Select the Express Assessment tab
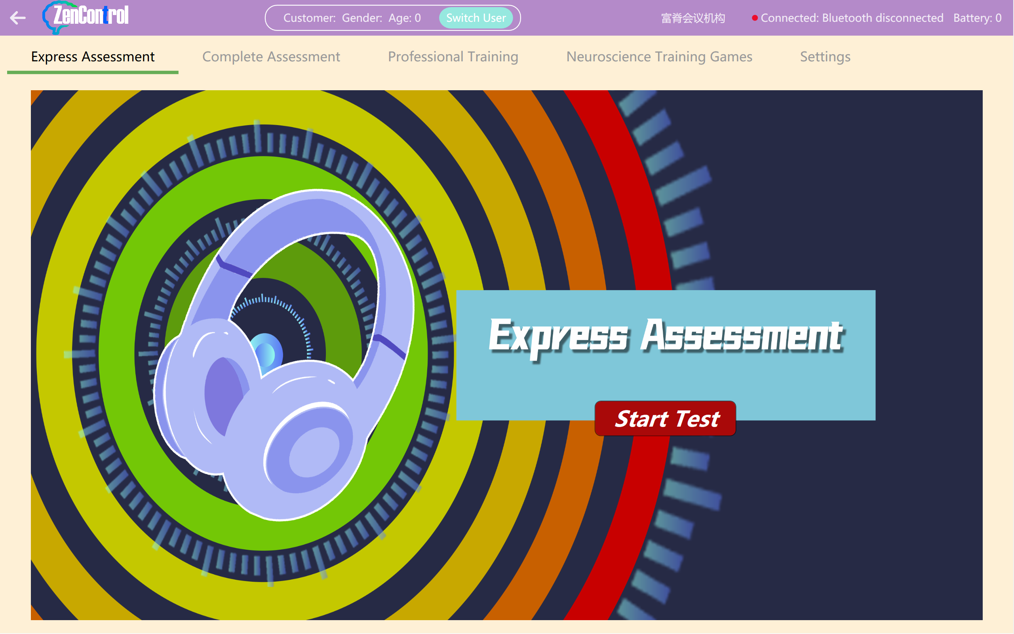The image size is (1014, 634). pos(93,57)
